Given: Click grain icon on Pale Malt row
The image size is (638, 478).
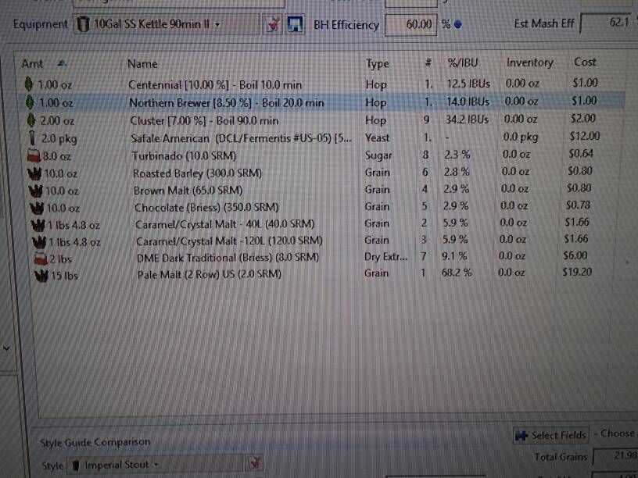Looking at the screenshot, I should coord(42,275).
